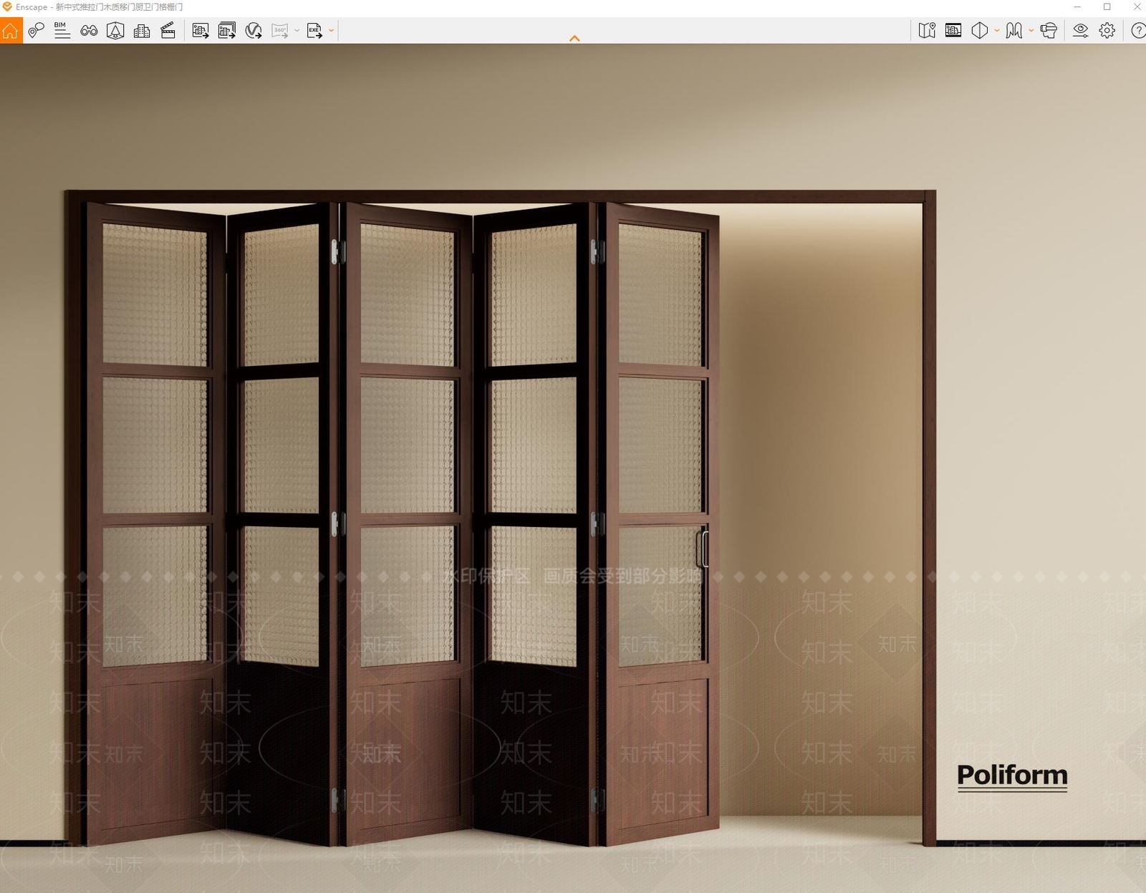
Task: Click the binoculars view management icon
Action: click(89, 31)
